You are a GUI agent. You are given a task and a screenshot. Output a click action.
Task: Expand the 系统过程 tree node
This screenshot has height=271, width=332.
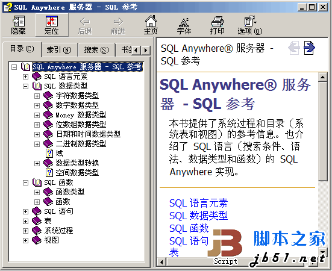26,231
